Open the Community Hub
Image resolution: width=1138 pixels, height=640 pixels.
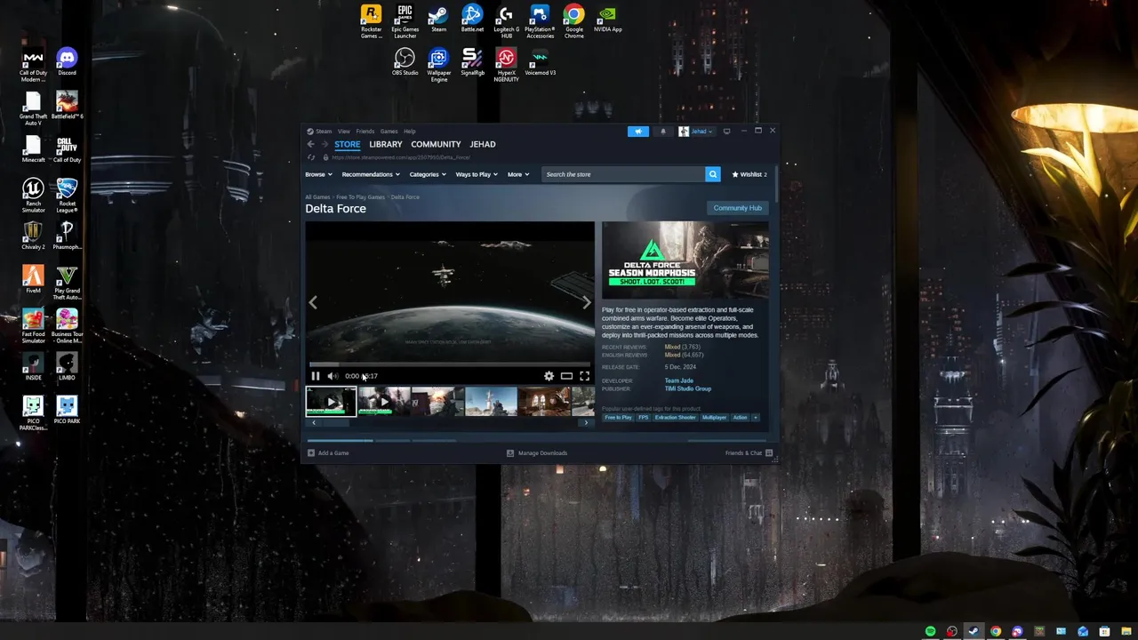(737, 208)
